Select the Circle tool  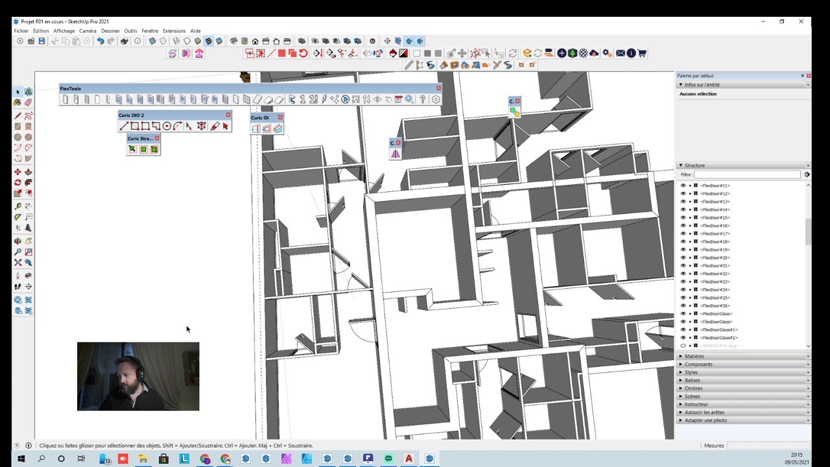18,138
